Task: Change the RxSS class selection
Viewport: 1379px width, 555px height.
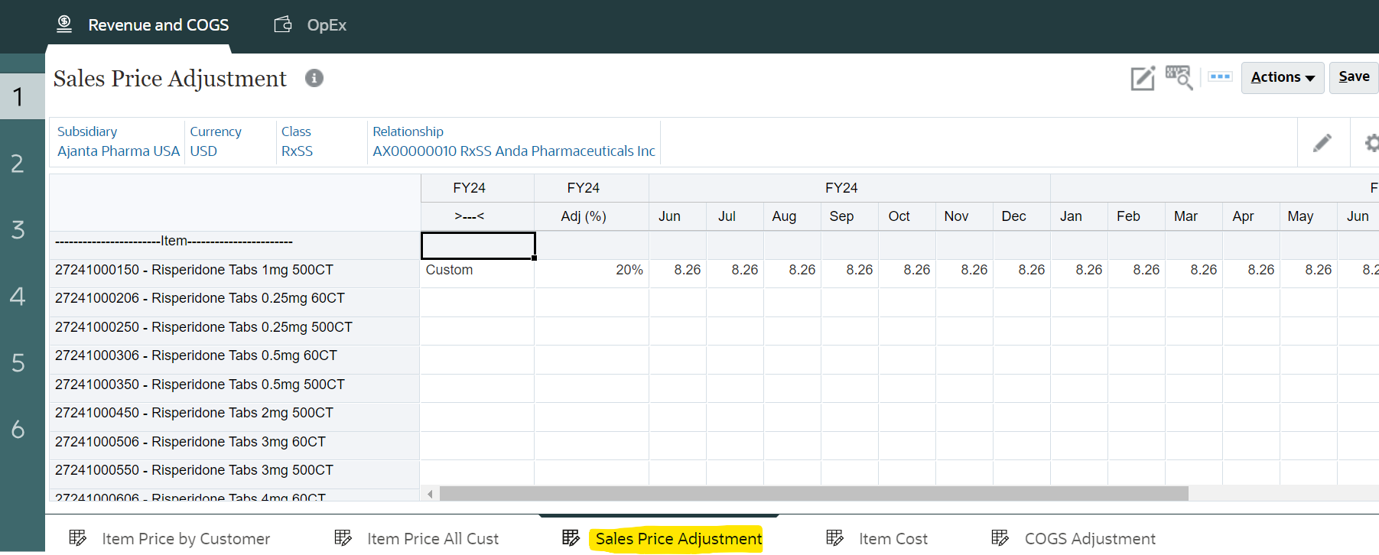Action: (x=297, y=151)
